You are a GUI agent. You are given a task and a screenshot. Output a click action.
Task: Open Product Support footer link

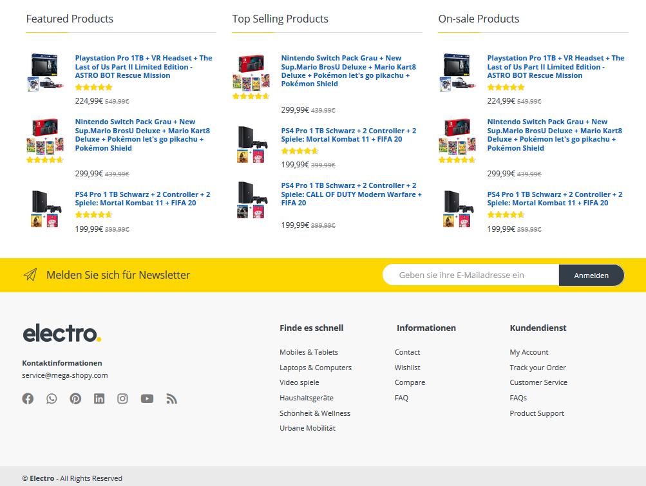click(537, 413)
